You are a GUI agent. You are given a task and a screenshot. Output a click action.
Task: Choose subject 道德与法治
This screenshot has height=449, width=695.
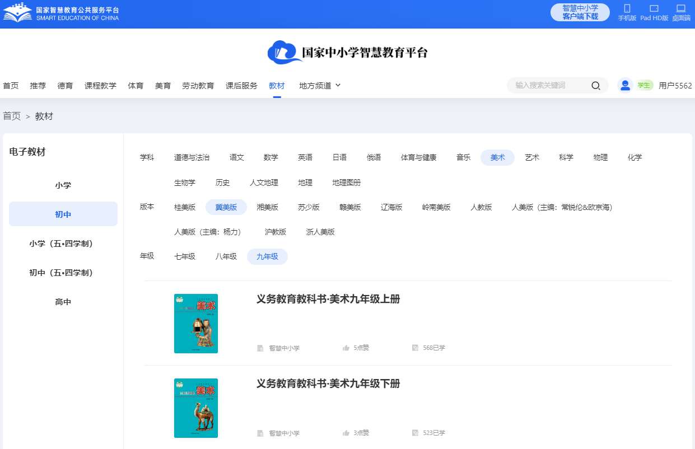tap(192, 158)
